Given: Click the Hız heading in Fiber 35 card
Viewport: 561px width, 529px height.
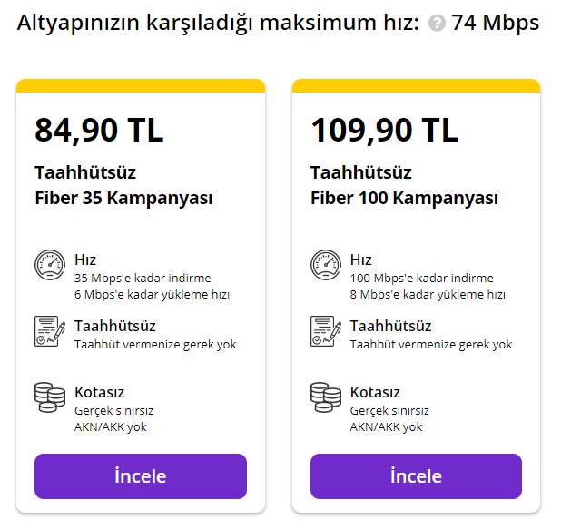Looking at the screenshot, I should (x=85, y=260).
